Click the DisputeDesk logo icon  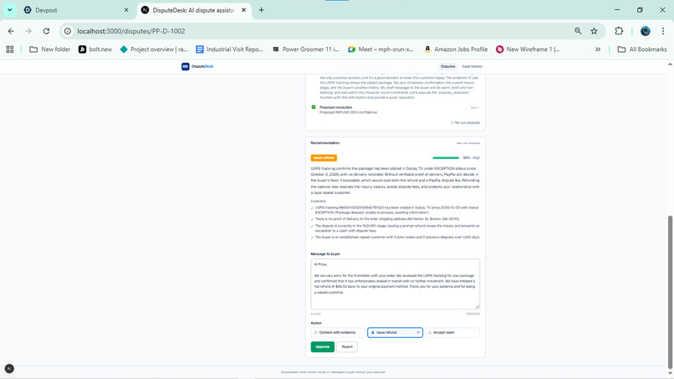coord(186,66)
